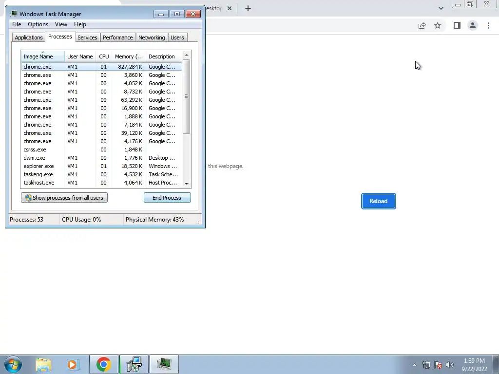Select chrome.exe using 827,284 K memory

(101, 67)
